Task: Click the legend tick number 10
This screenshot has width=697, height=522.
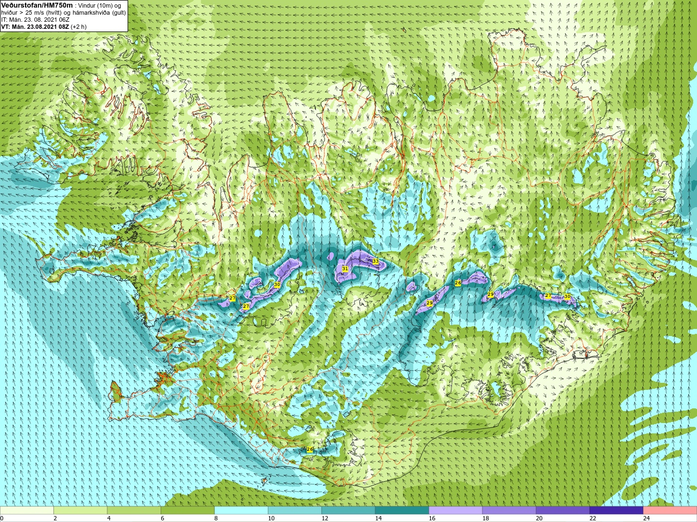Action: 271,519
